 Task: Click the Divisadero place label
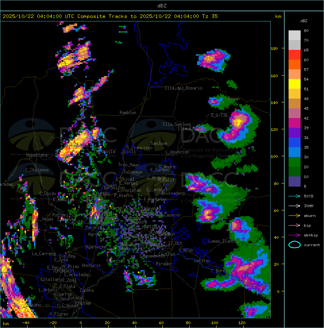[x=173, y=194]
